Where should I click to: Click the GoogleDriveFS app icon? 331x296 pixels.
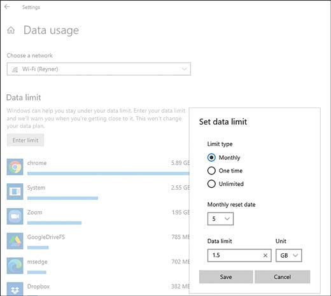coord(15,241)
